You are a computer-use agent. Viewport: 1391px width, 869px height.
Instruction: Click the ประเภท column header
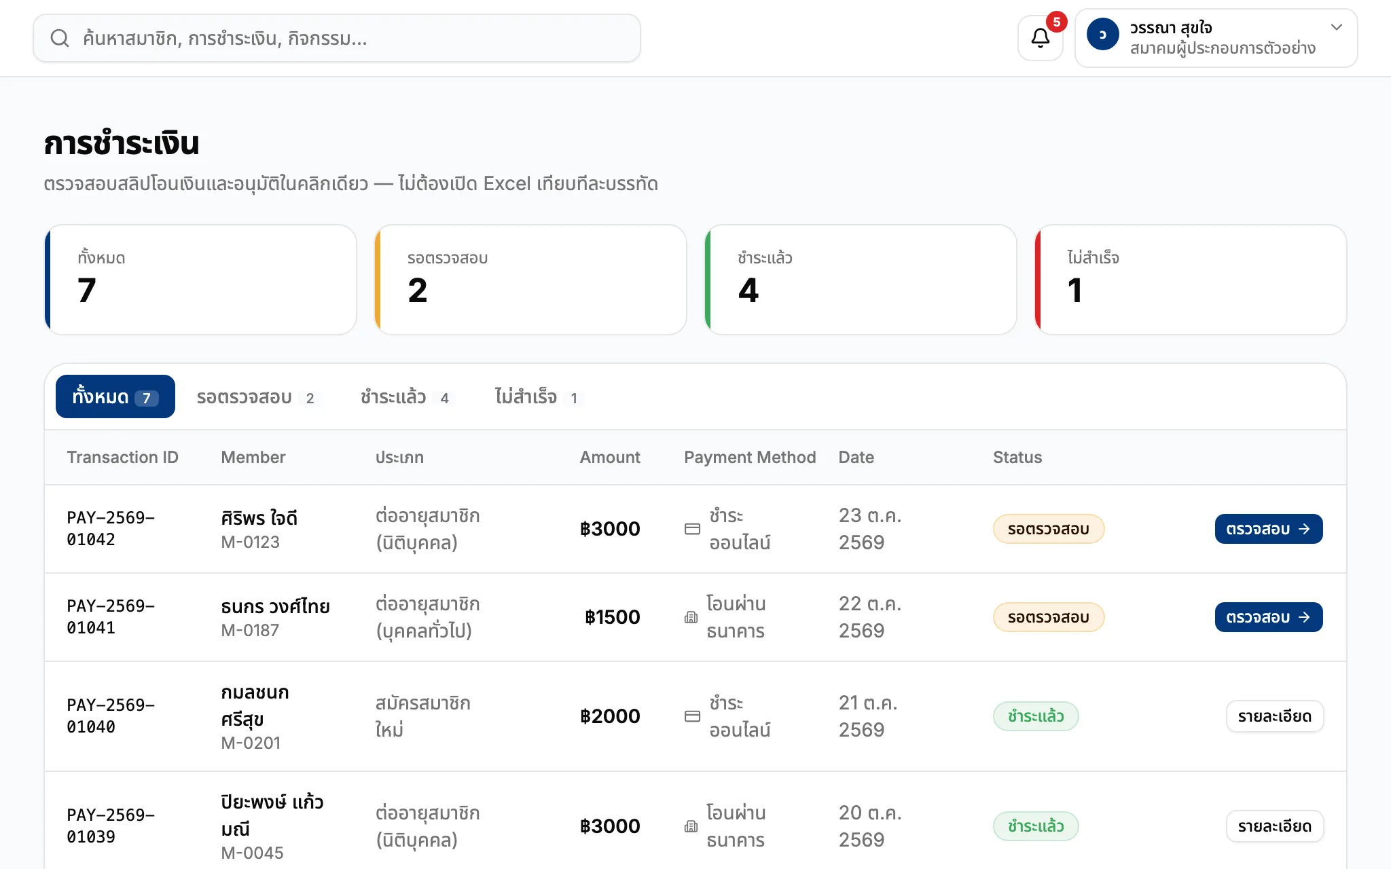(399, 457)
